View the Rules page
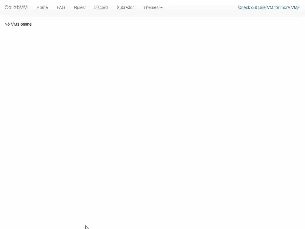 tap(79, 7)
